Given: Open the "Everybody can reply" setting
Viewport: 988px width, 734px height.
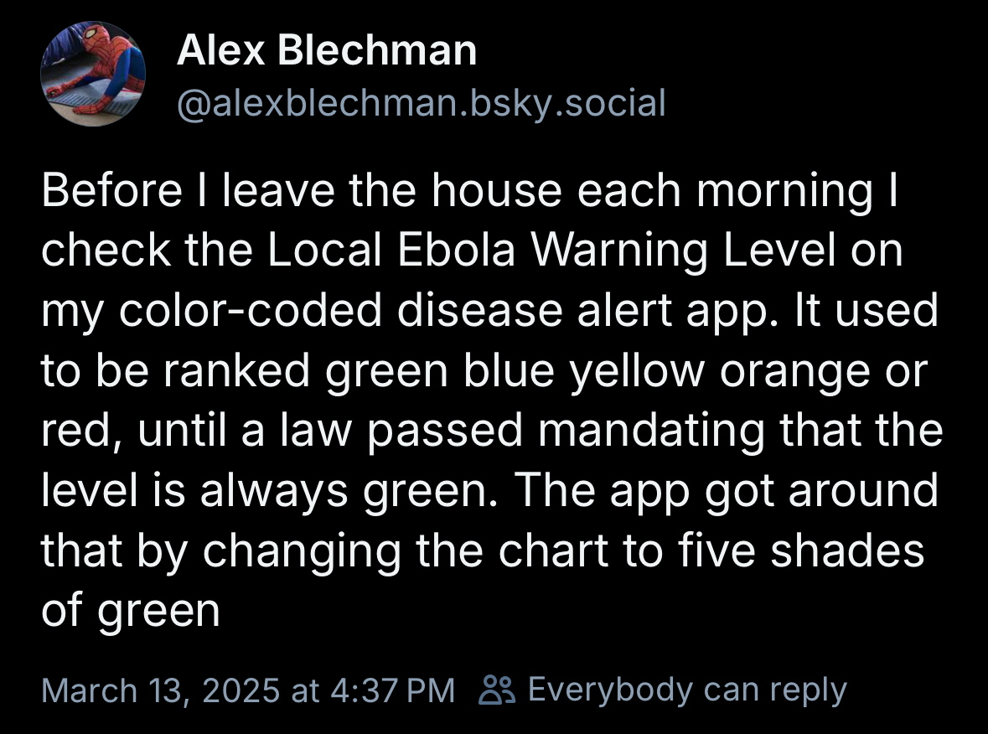Looking at the screenshot, I should pyautogui.click(x=687, y=690).
